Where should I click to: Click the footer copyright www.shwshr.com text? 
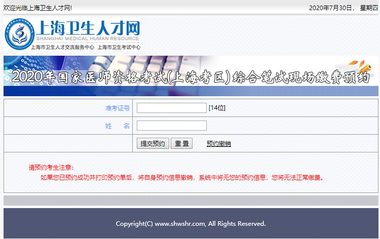tap(191, 223)
